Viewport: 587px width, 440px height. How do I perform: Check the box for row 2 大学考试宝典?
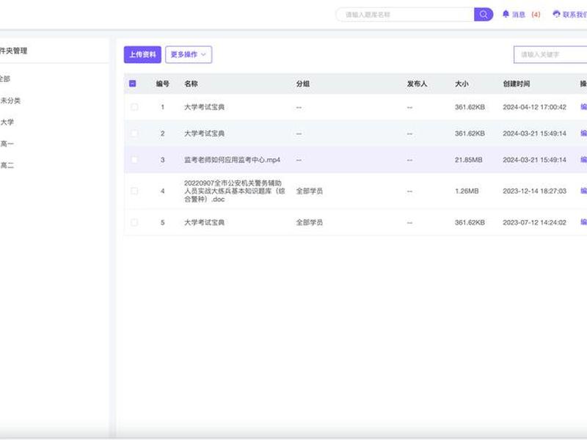click(134, 133)
